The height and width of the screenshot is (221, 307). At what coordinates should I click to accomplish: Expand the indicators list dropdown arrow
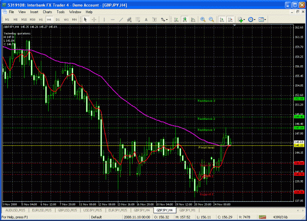click(244, 20)
